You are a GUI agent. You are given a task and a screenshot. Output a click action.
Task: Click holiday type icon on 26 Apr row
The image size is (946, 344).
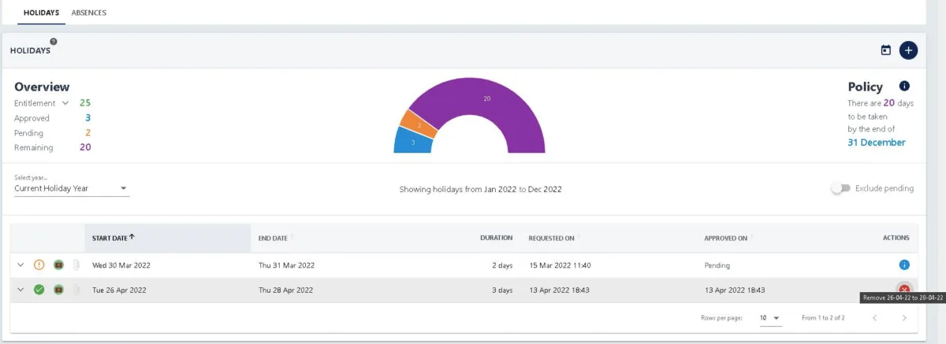(58, 290)
